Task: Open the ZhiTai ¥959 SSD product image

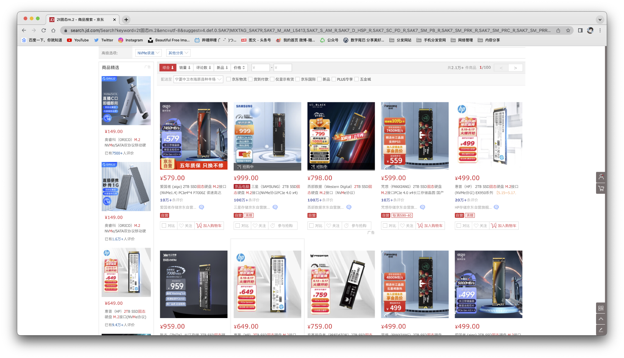Action: (194, 284)
